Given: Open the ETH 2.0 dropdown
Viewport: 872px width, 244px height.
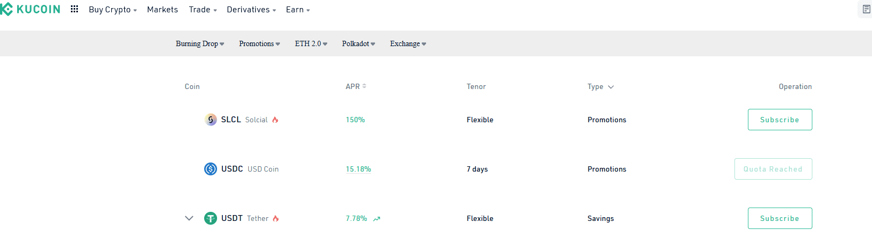Looking at the screenshot, I should [x=311, y=44].
